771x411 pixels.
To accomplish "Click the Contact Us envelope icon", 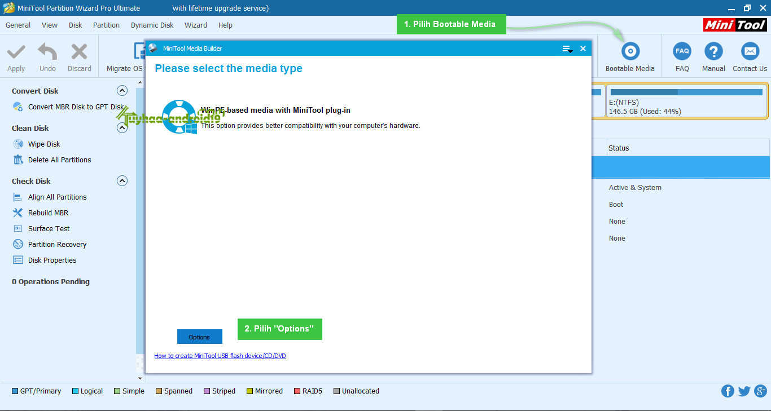I will pyautogui.click(x=750, y=51).
